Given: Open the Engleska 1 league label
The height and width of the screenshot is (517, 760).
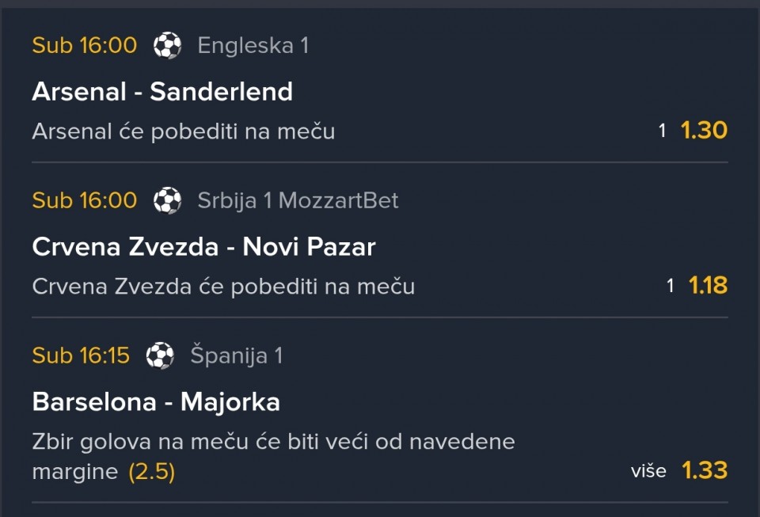Looking at the screenshot, I should point(253,45).
